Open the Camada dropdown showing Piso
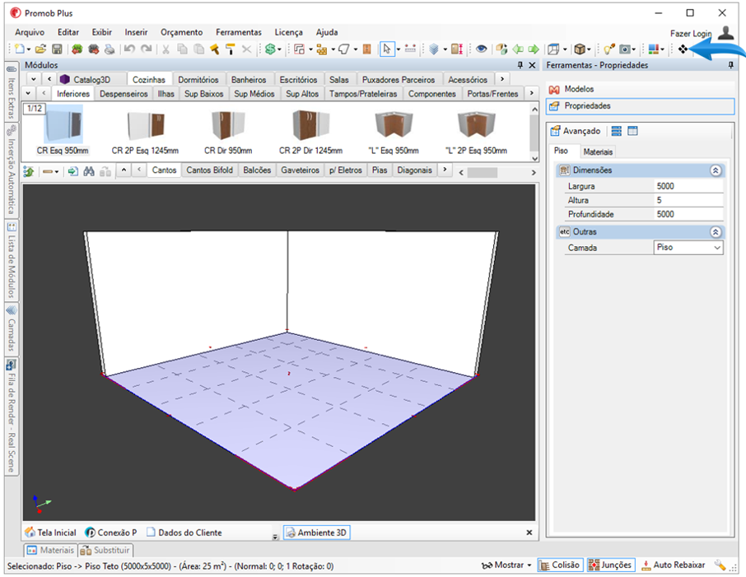746x577 pixels. click(x=688, y=248)
